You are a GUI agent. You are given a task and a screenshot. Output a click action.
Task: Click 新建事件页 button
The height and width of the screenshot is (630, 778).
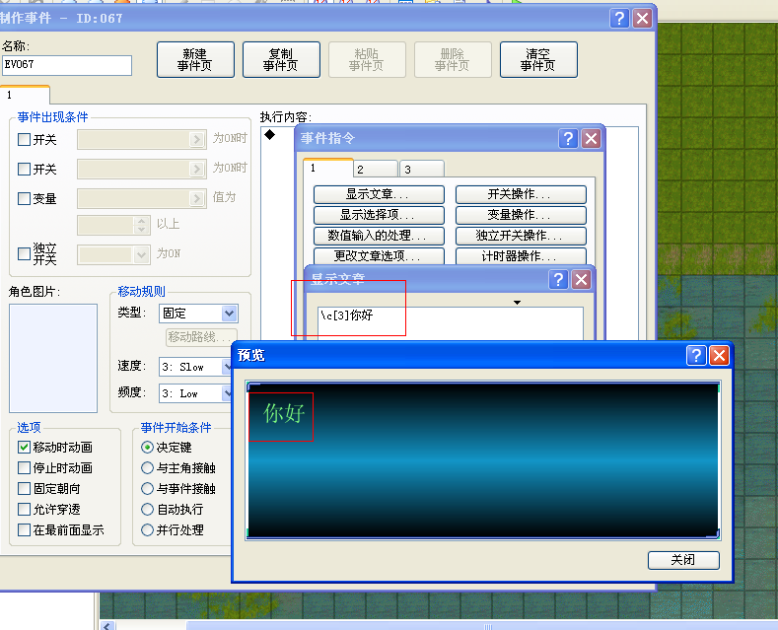[195, 59]
